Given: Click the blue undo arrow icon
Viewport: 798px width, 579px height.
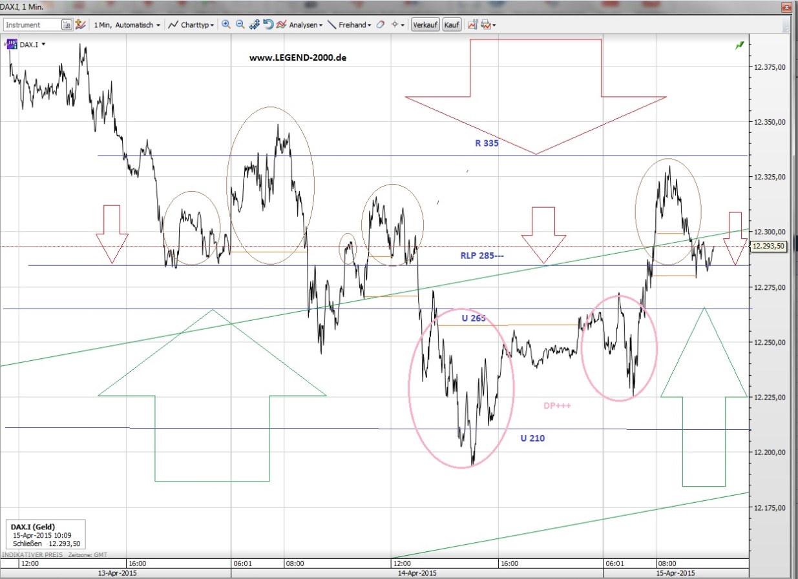Looking at the screenshot, I should tap(268, 25).
